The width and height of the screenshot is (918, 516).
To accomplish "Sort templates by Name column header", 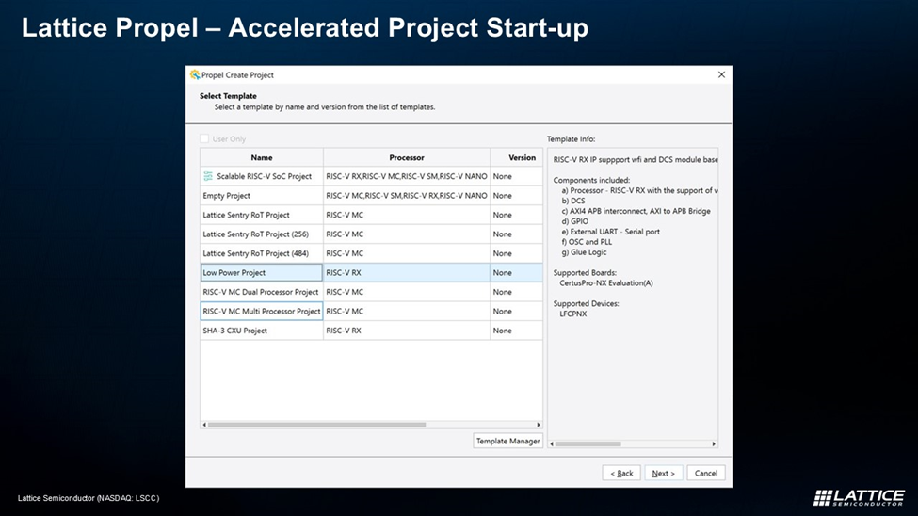I will (262, 158).
